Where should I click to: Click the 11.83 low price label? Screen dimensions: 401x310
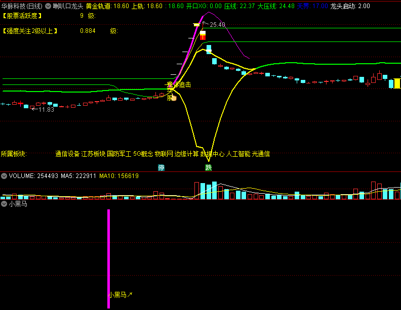pyautogui.click(x=46, y=110)
